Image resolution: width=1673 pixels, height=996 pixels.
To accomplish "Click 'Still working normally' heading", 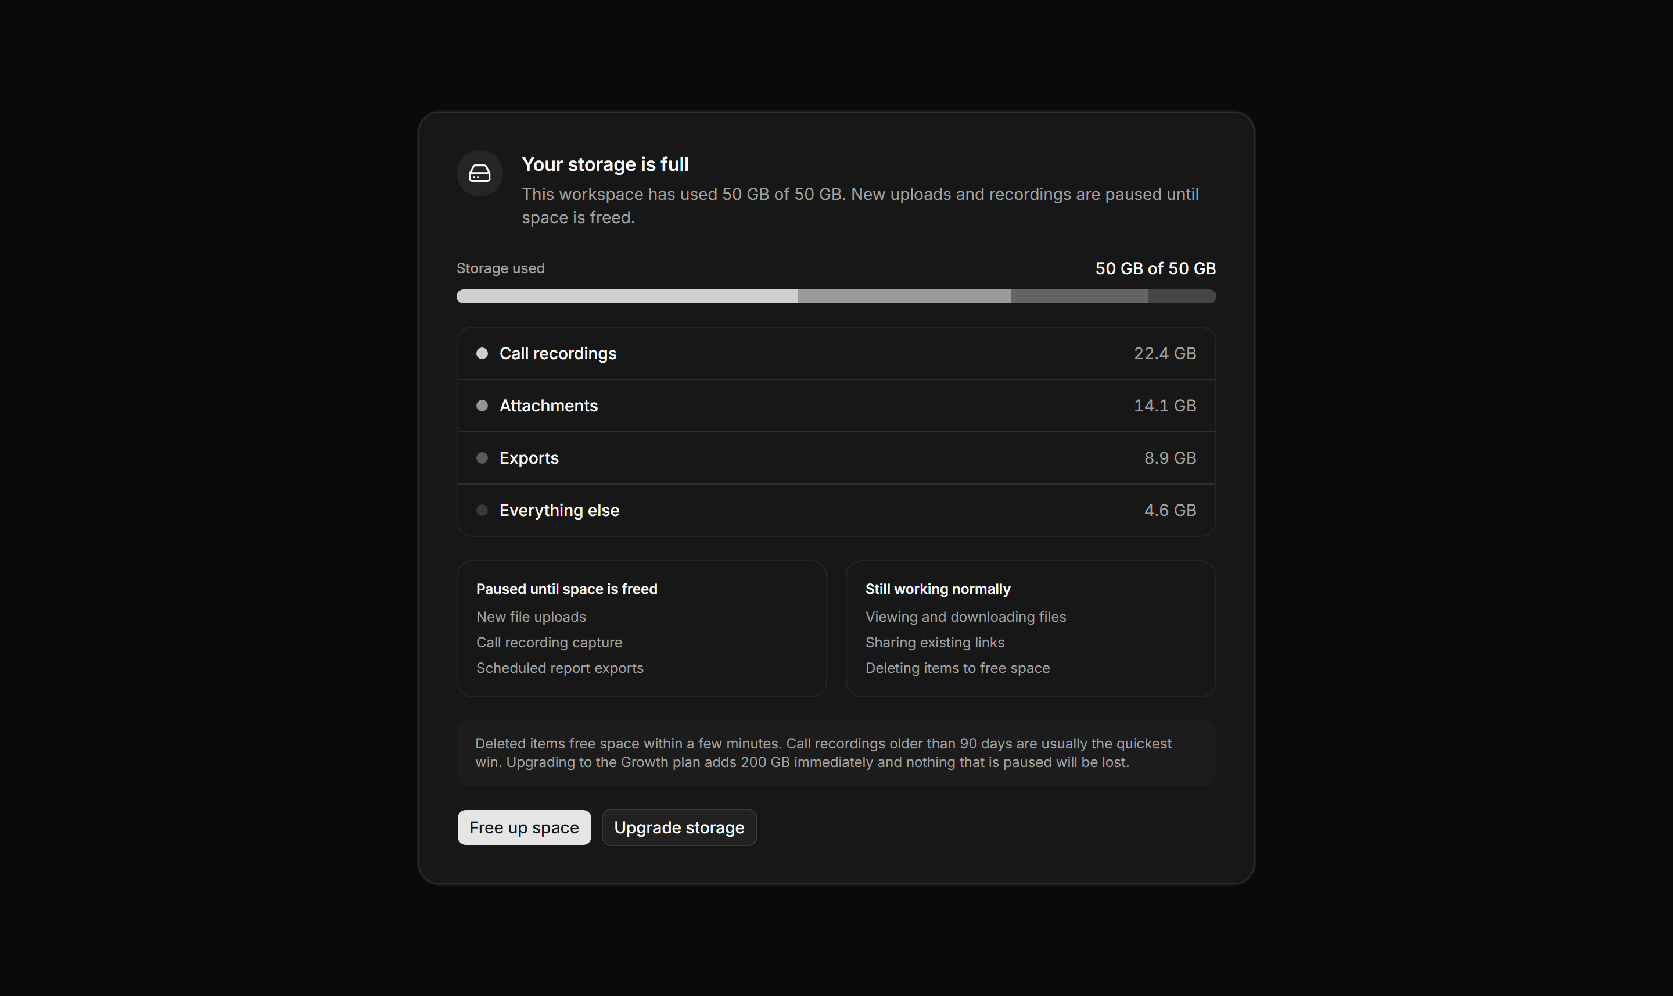I will (937, 589).
